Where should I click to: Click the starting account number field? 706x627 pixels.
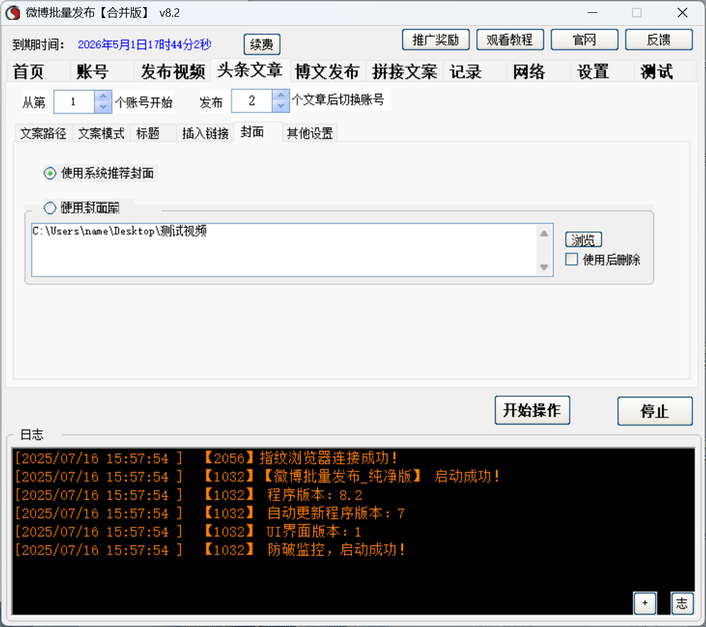(74, 102)
